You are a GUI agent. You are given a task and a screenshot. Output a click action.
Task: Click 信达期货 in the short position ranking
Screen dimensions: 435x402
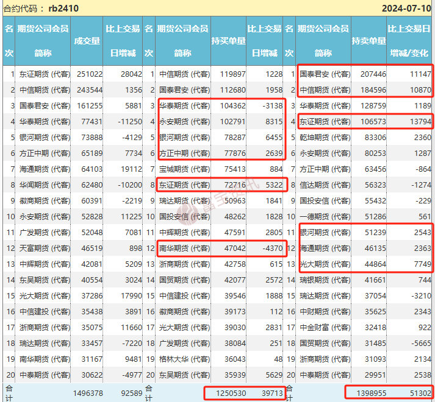(x=325, y=185)
